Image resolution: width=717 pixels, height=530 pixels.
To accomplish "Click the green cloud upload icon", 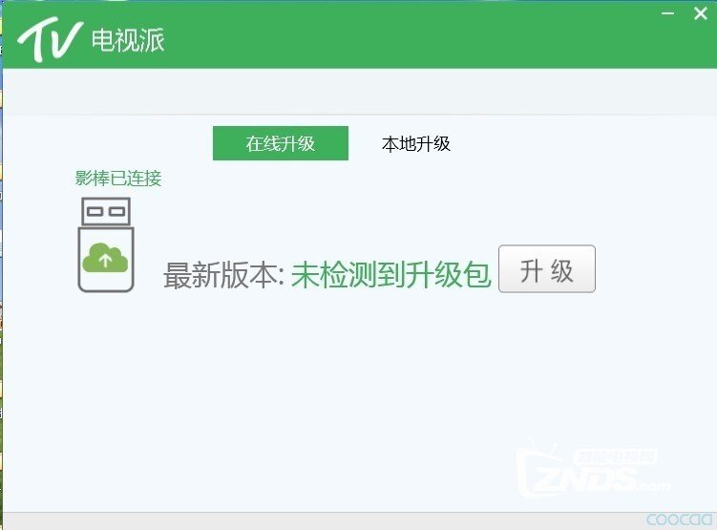I will pos(105,258).
